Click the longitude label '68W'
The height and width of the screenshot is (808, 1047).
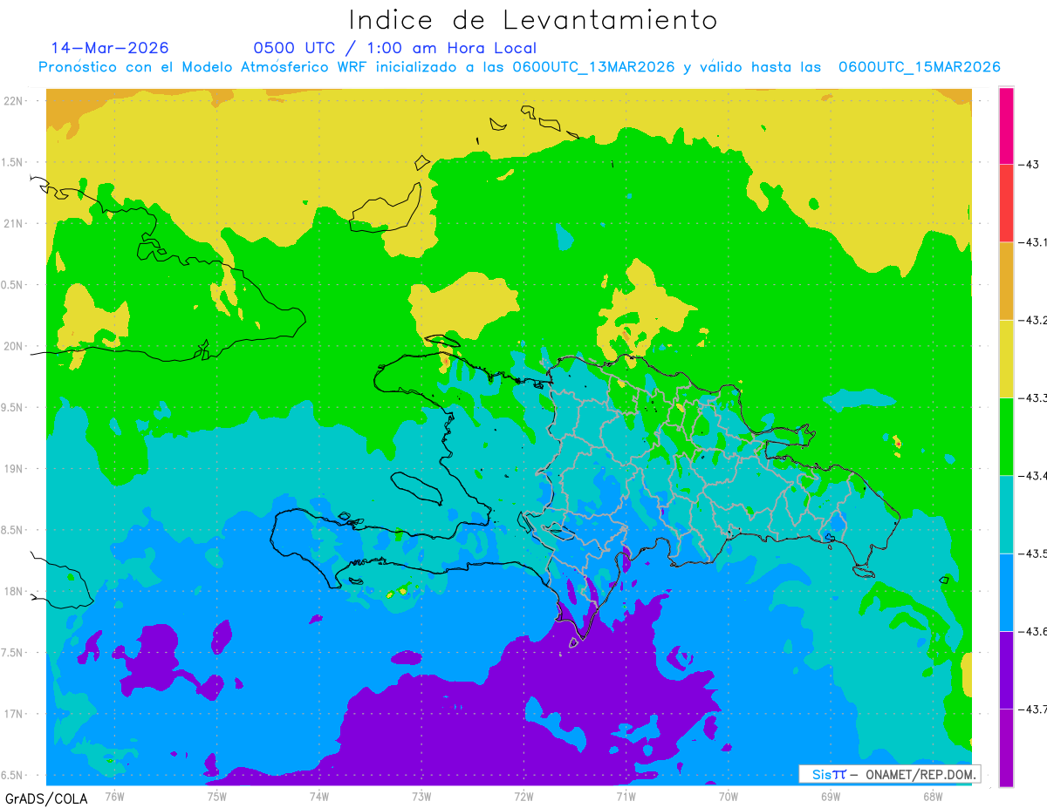point(932,796)
